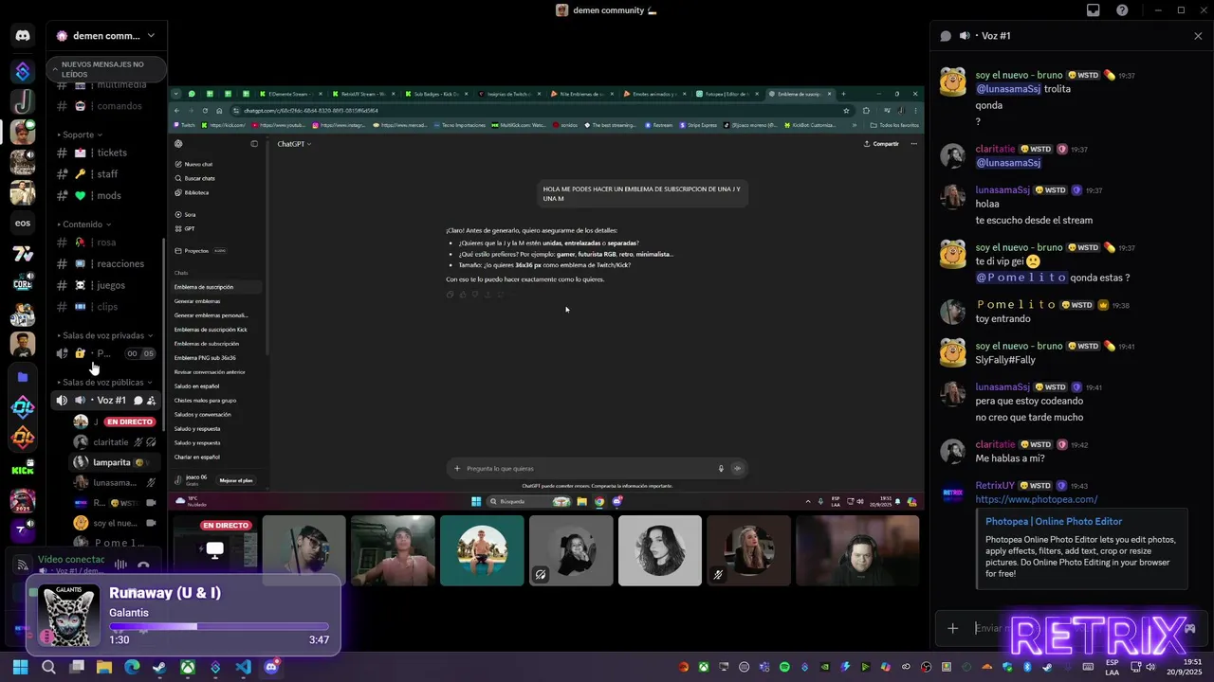Image resolution: width=1214 pixels, height=682 pixels.
Task: Seek in the Runaway song progress bar
Action: 218,626
